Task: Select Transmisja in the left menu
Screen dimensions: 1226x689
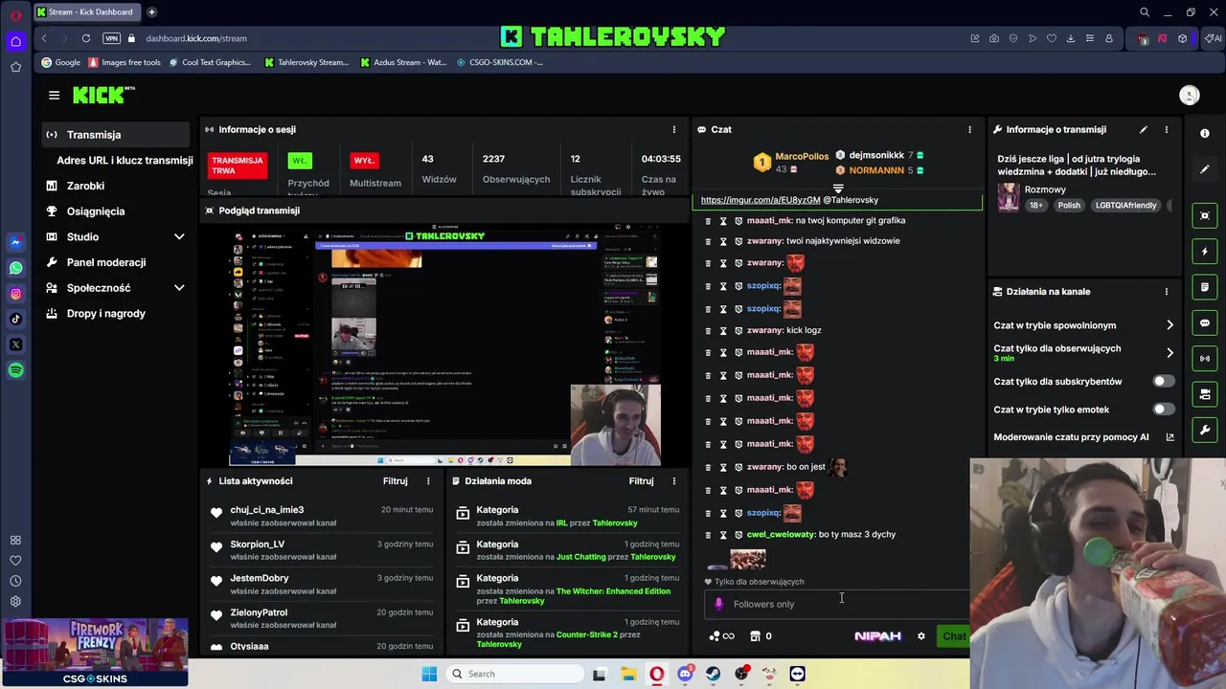Action: [x=117, y=135]
